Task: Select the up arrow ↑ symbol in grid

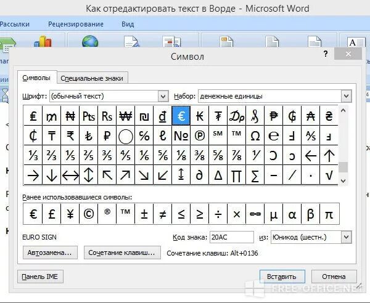Action: click(329, 155)
